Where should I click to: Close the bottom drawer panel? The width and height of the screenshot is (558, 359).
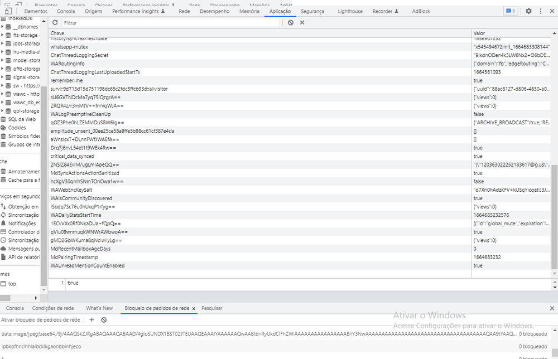552,308
